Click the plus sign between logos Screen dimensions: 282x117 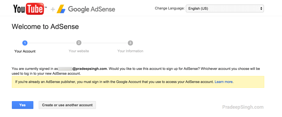(x=53, y=10)
